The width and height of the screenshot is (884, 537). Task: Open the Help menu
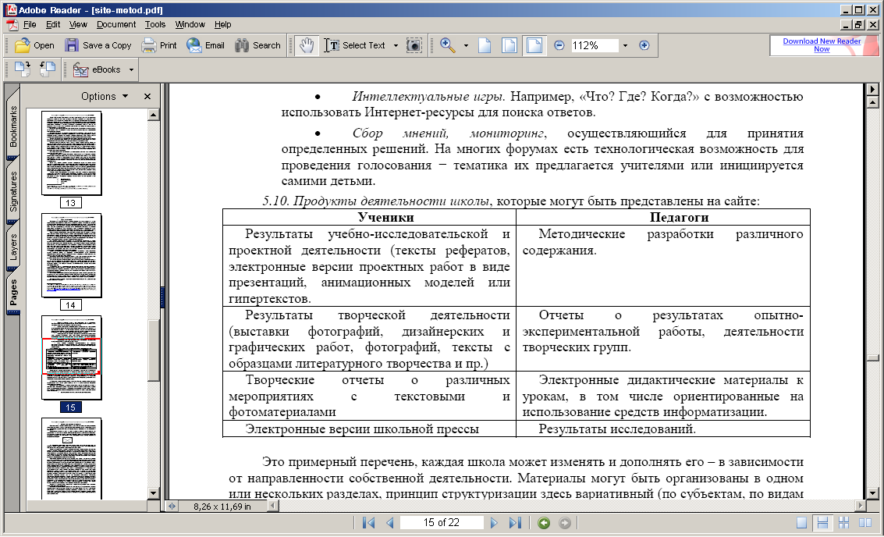pyautogui.click(x=222, y=24)
